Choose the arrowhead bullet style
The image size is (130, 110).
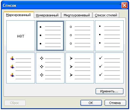80,68
